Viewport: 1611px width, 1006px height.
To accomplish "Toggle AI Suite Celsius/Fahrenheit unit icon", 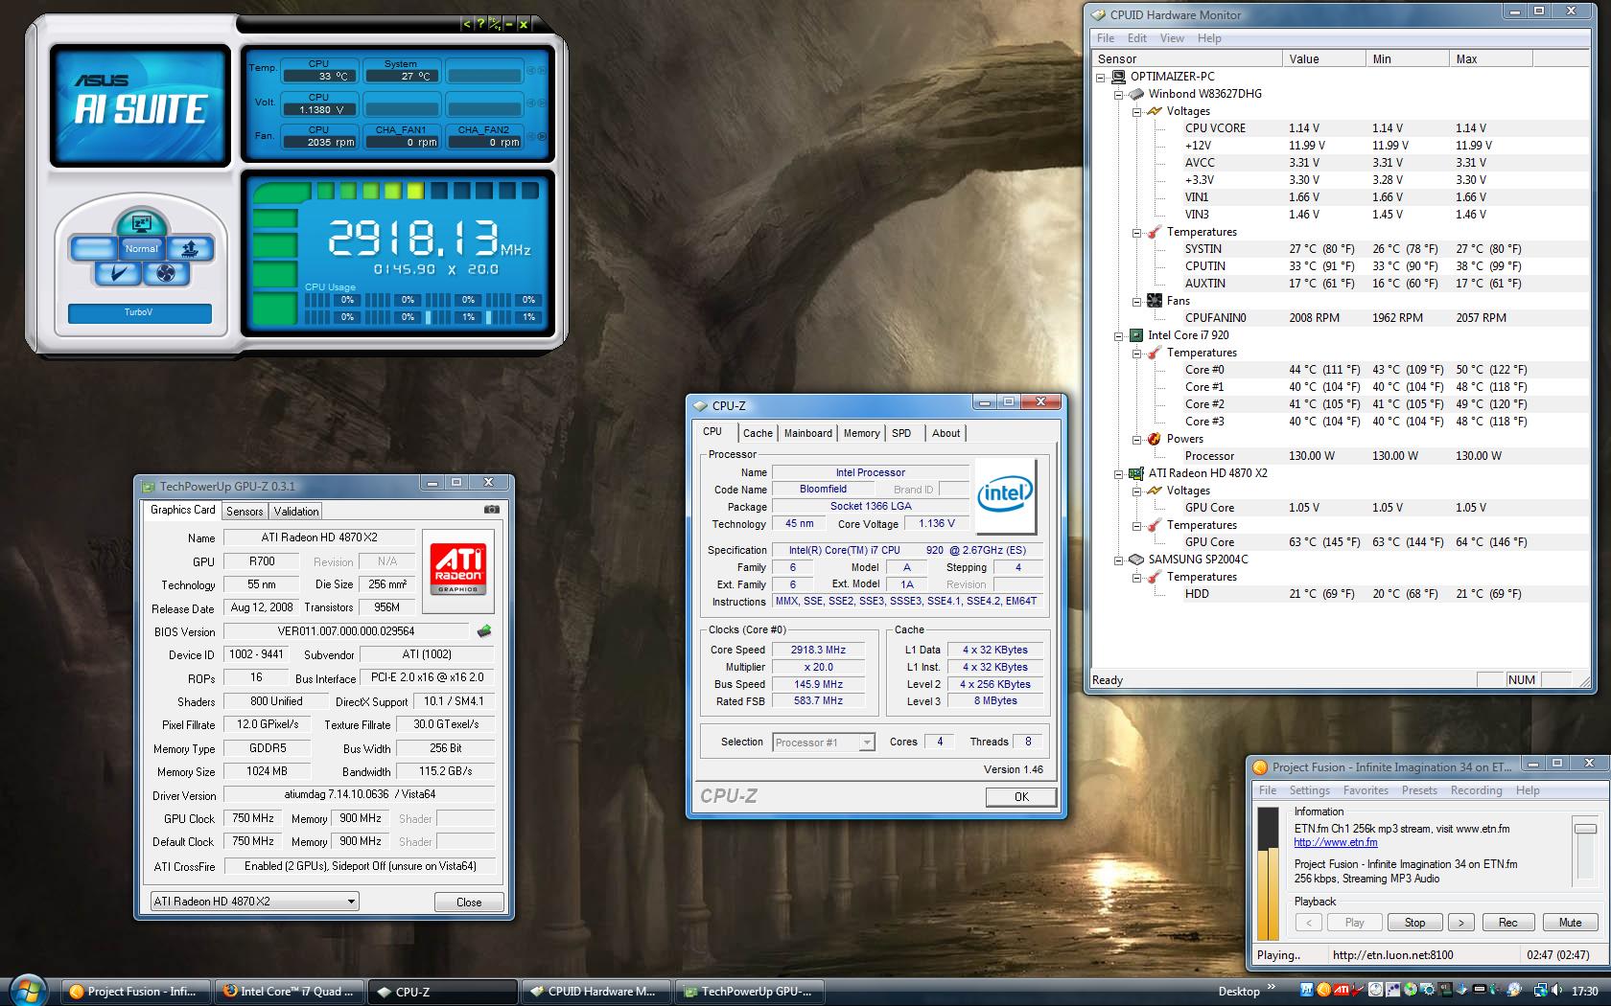I will tap(495, 24).
